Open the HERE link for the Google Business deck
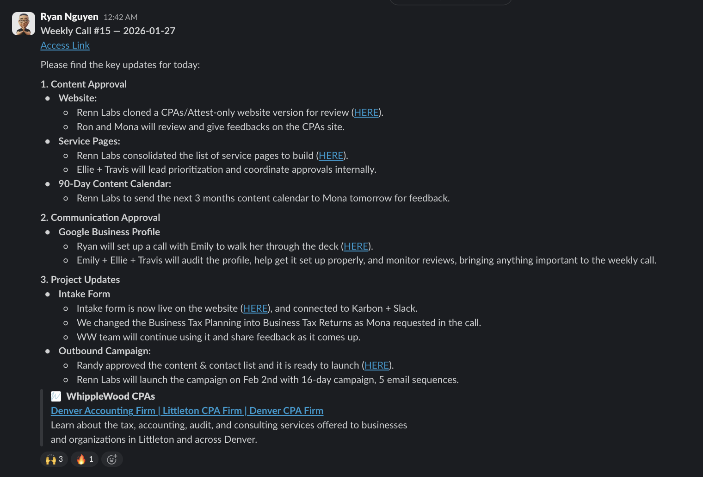The height and width of the screenshot is (477, 703). pos(356,246)
